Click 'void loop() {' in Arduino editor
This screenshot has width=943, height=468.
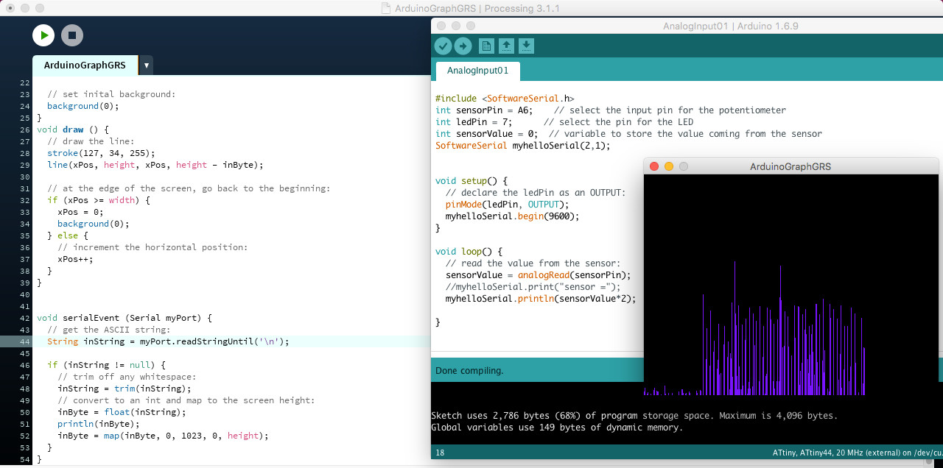click(x=469, y=252)
